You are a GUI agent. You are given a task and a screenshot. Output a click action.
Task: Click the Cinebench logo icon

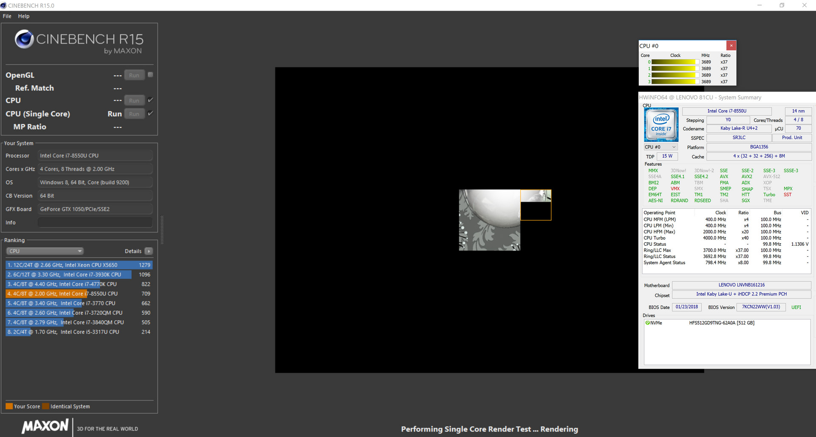click(x=24, y=39)
